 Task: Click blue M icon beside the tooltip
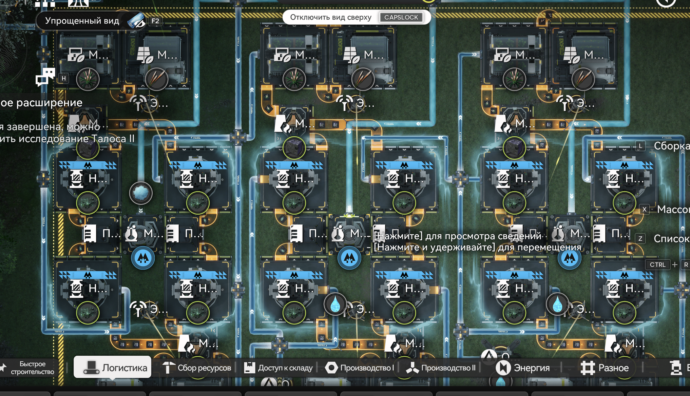(349, 258)
